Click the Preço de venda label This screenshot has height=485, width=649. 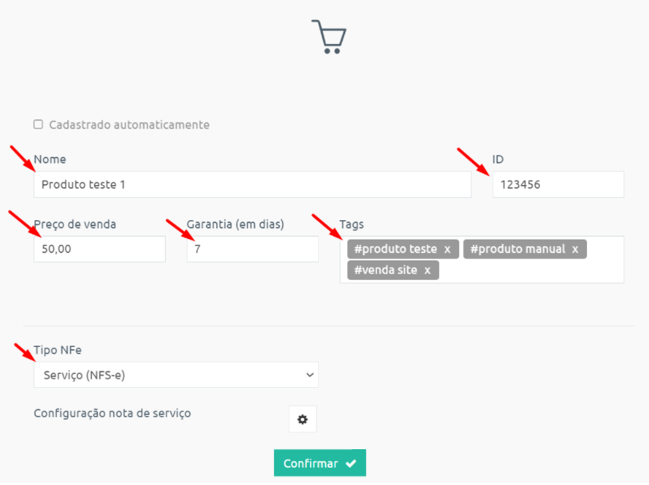tap(75, 224)
